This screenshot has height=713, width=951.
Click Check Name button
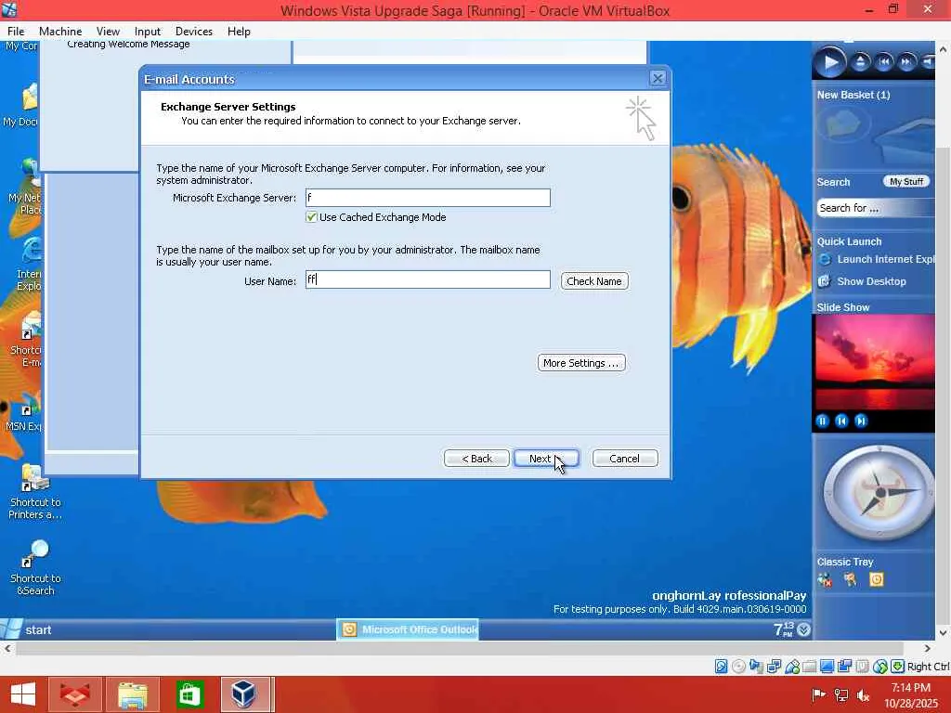tap(594, 281)
